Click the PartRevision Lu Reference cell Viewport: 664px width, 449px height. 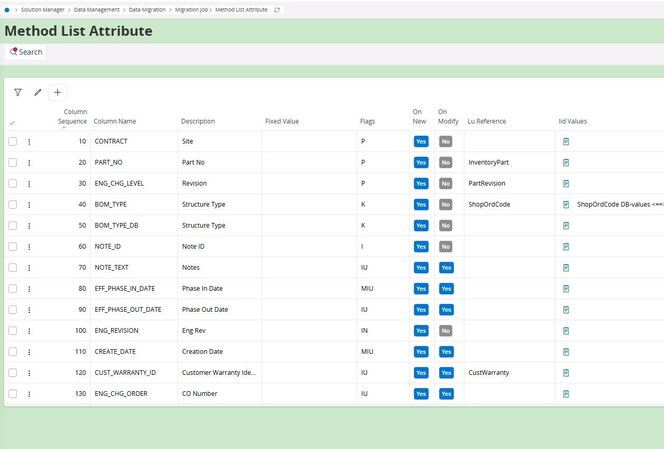[x=509, y=183]
